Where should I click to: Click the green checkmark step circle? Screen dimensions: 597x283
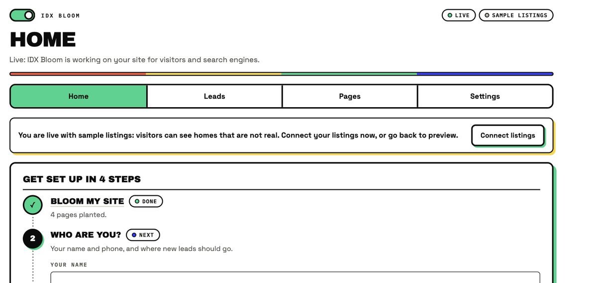pyautogui.click(x=33, y=205)
